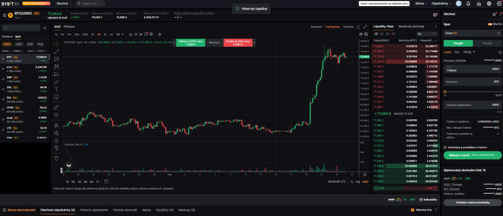Open the Kalkulačka calculator

point(428,200)
